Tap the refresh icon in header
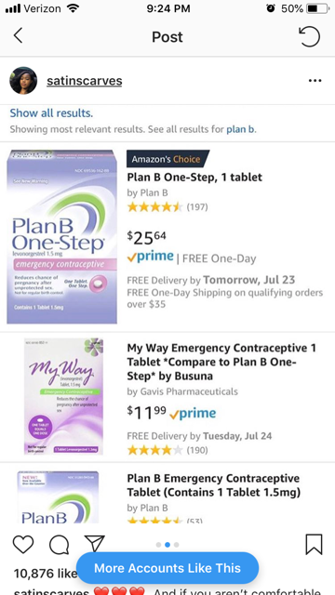 coord(310,36)
